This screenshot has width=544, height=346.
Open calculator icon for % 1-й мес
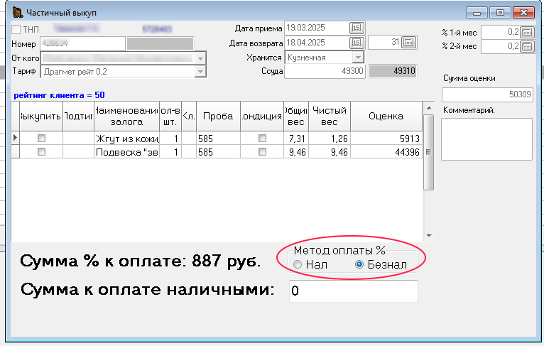click(527, 32)
